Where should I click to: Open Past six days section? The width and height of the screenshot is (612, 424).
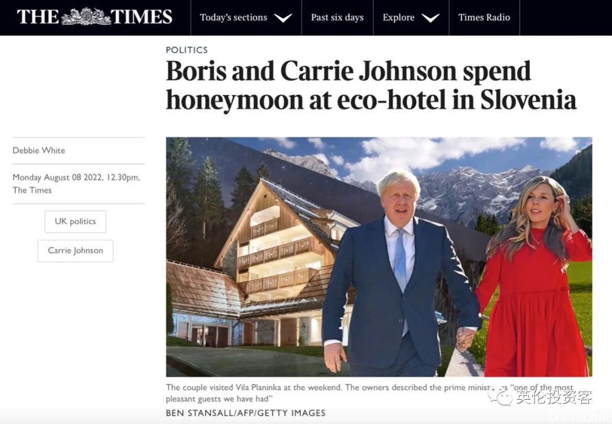tap(337, 18)
